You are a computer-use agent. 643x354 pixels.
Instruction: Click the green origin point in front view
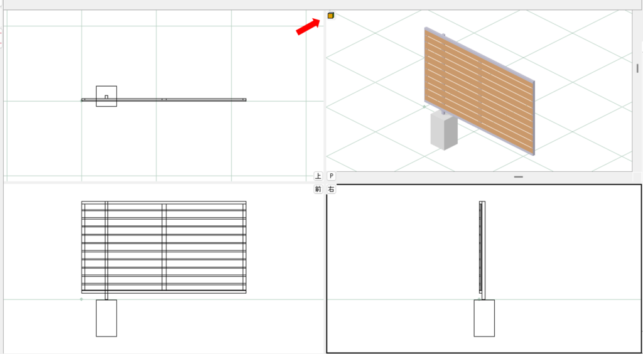[x=82, y=299]
